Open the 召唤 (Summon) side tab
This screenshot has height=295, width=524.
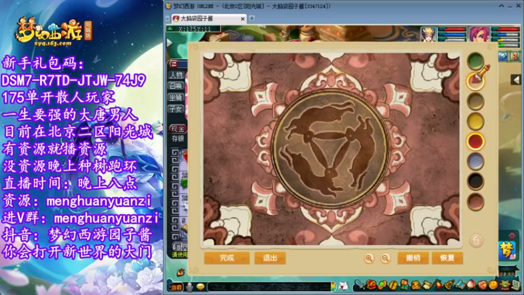pos(176,87)
